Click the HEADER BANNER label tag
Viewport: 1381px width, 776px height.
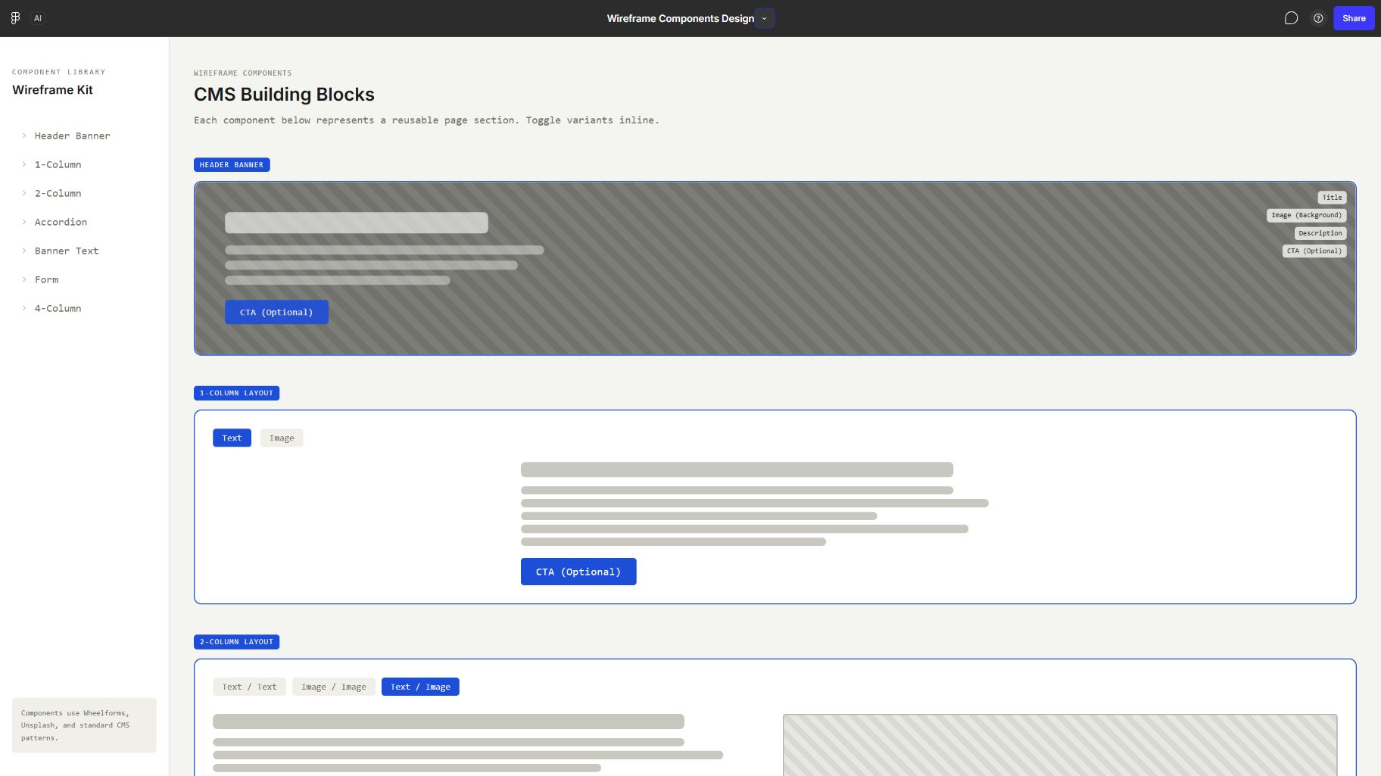click(232, 164)
